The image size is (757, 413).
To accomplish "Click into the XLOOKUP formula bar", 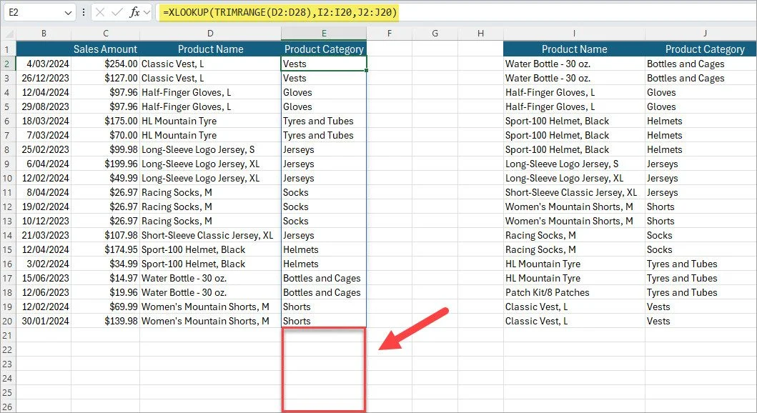I will [x=457, y=12].
